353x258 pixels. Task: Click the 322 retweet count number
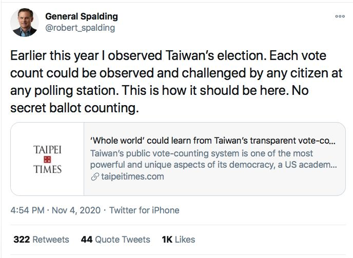click(22, 240)
